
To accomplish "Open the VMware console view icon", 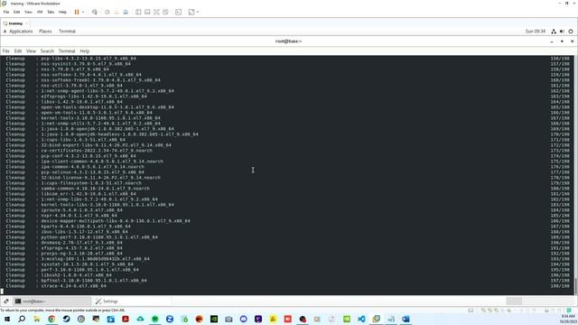I will 179,12.
